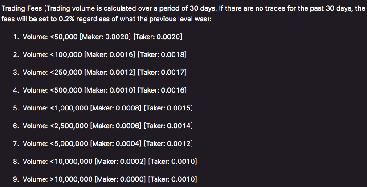Click the 0.2% fee text in description
Screen dimensions: 367x187
coord(66,19)
